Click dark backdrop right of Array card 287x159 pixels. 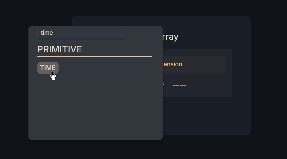click(269, 76)
